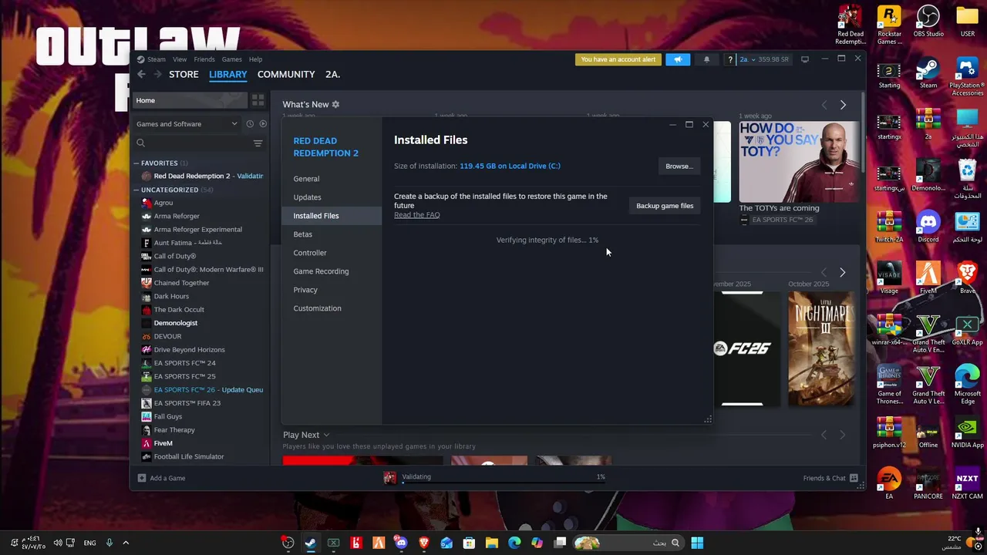
Task: Open the View menu
Action: [180, 59]
